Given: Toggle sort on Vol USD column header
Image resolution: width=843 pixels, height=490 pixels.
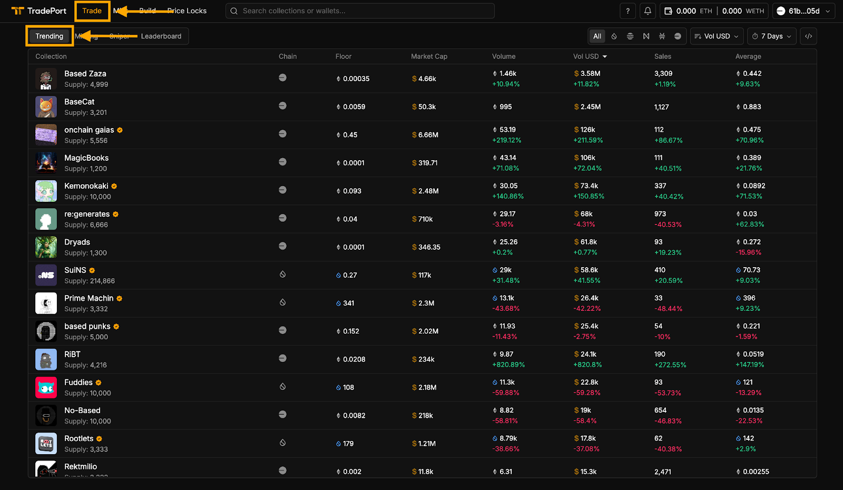Looking at the screenshot, I should (x=590, y=56).
